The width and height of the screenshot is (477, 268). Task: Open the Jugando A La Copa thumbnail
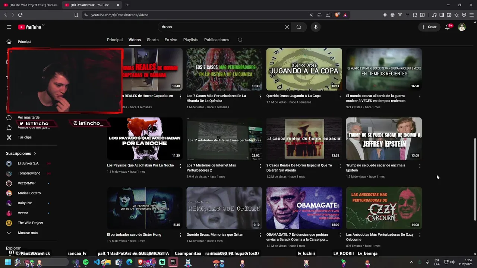click(304, 69)
